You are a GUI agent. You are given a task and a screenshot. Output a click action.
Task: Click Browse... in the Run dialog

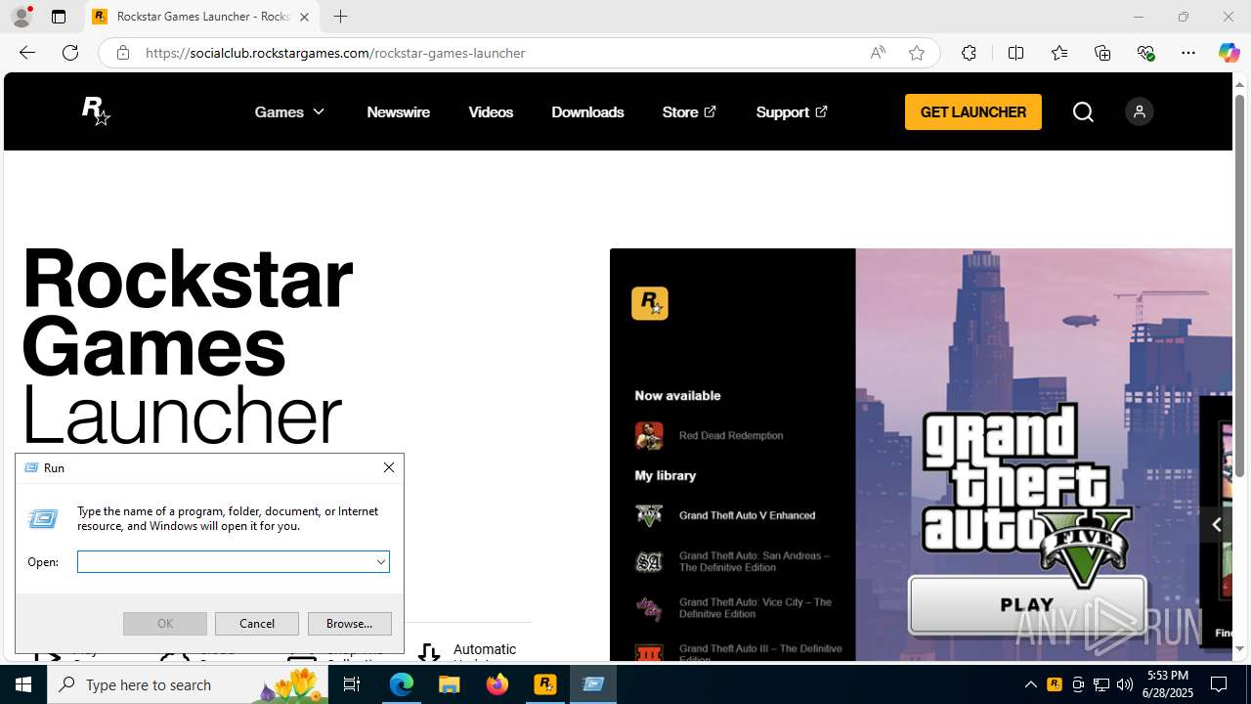(349, 624)
